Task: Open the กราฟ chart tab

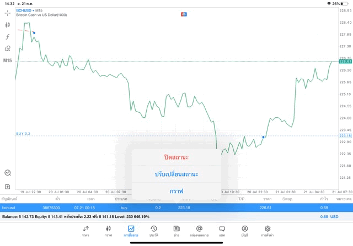Action: click(108, 231)
